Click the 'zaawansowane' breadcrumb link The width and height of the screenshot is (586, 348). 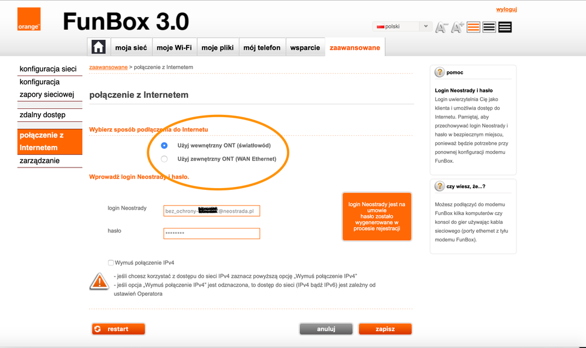click(109, 67)
